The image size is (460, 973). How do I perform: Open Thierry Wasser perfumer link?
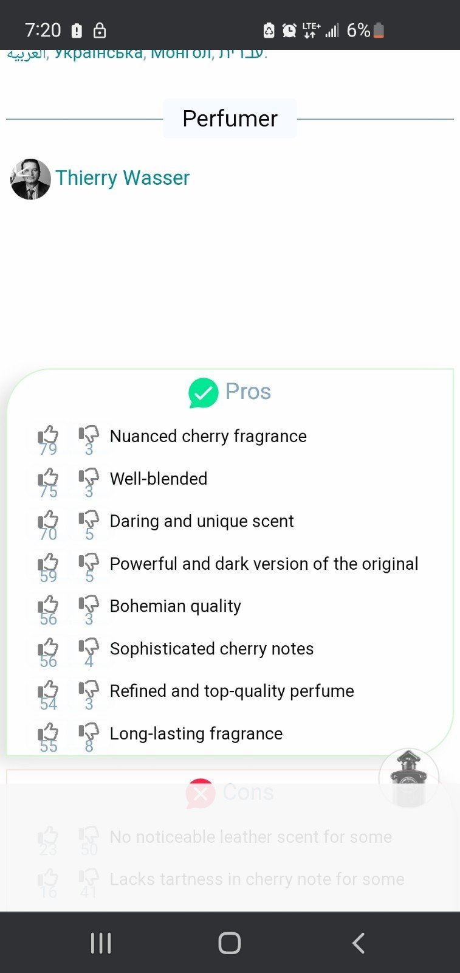point(122,178)
